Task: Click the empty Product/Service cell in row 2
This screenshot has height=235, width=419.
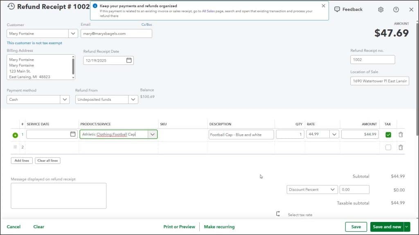Action: point(118,147)
